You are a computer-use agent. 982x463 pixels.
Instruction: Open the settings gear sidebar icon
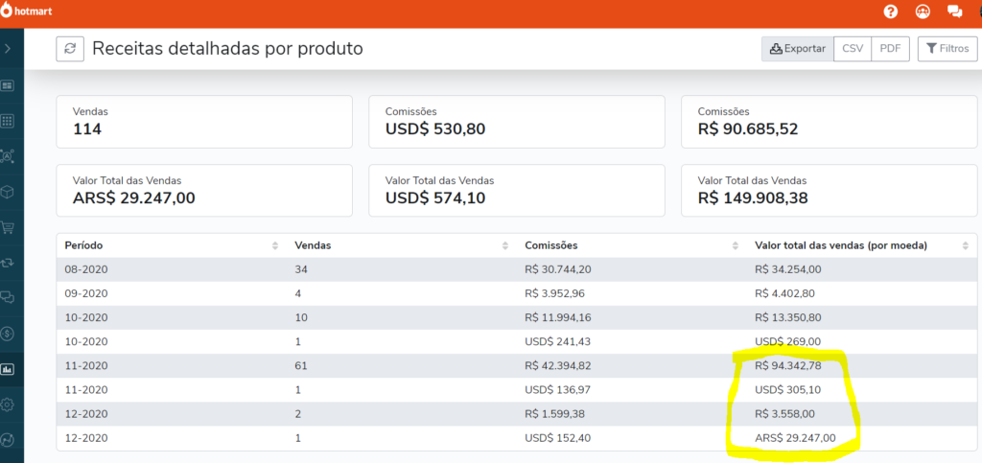[8, 405]
